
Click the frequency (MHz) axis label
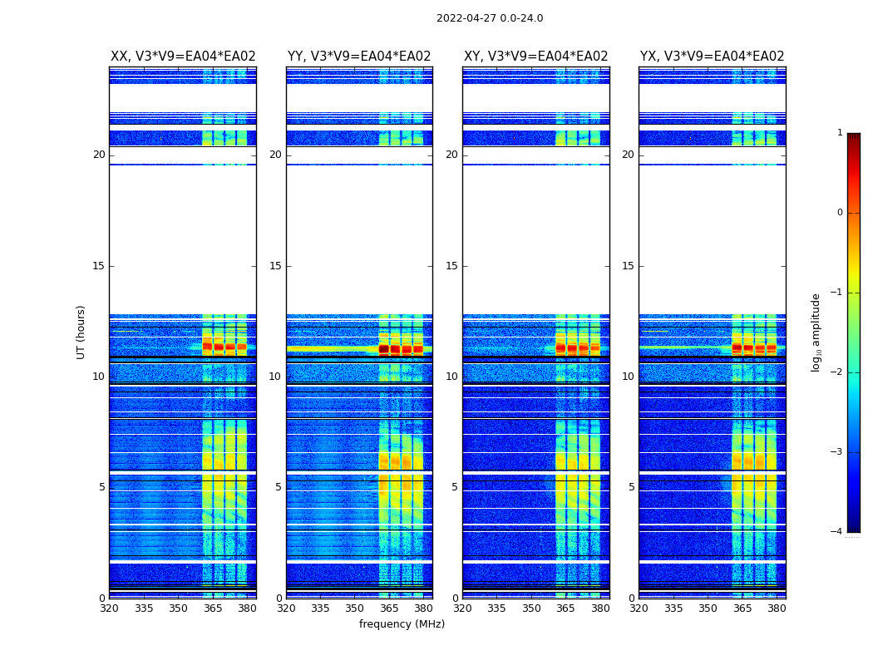pyautogui.click(x=402, y=623)
